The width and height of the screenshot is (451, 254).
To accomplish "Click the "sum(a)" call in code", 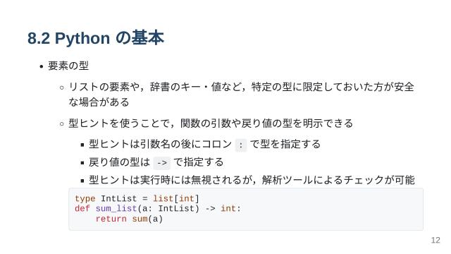I will 147,219.
